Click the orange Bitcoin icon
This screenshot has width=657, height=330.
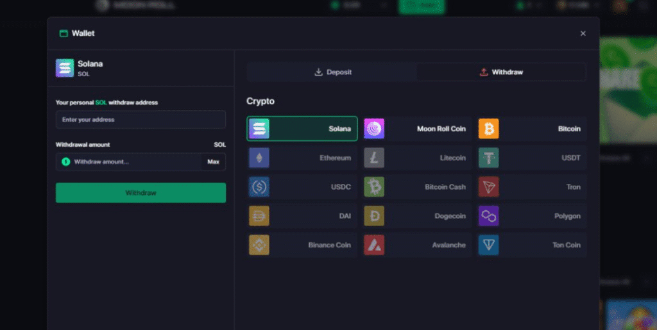tap(488, 129)
